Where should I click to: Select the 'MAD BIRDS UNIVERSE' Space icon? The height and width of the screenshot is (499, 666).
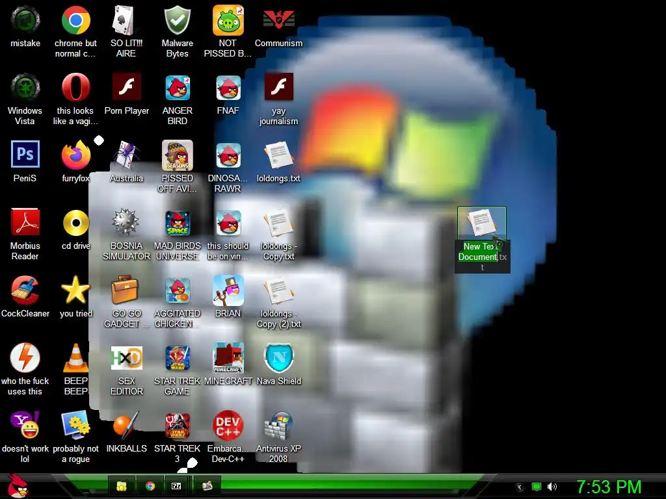(x=177, y=222)
